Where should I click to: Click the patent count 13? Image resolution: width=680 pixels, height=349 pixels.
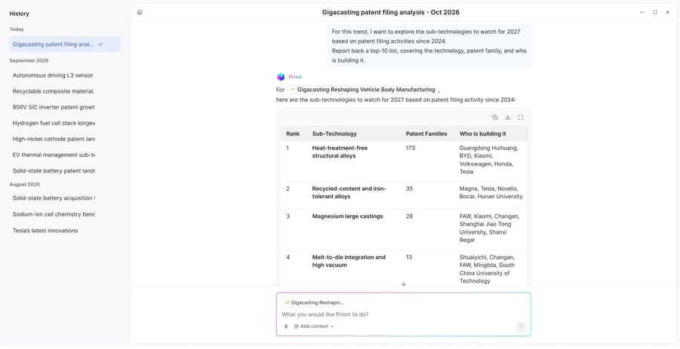(x=409, y=257)
